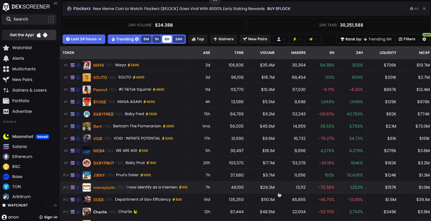Toggle the lightning boost filter
Screen dimensions: 431x221
[297, 39]
